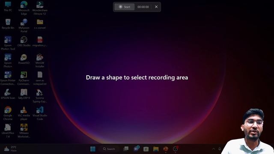Select the Recycle Bin icon
This screenshot has width=274, height=154.
point(8,24)
